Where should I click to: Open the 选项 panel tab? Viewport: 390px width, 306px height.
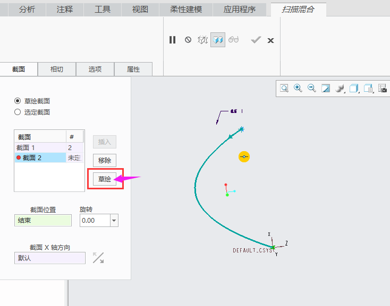(x=95, y=69)
